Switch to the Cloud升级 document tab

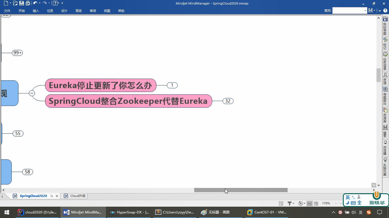[x=75, y=196]
